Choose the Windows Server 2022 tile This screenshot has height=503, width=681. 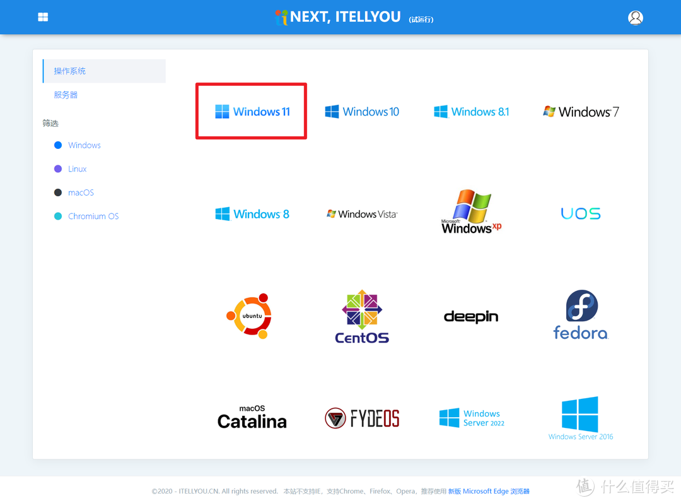pyautogui.click(x=472, y=418)
